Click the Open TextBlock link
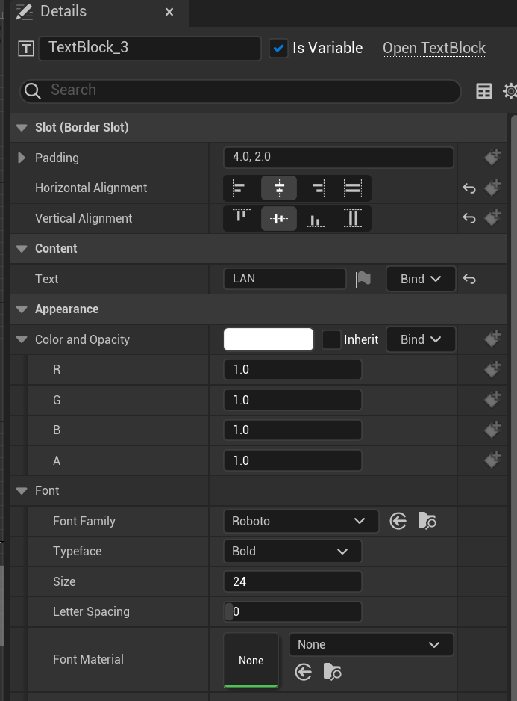517x701 pixels. 433,49
